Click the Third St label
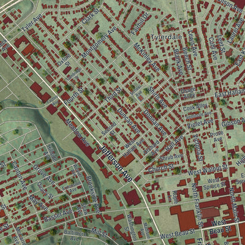This screenshot has width=245, height=245. [x=113, y=94]
